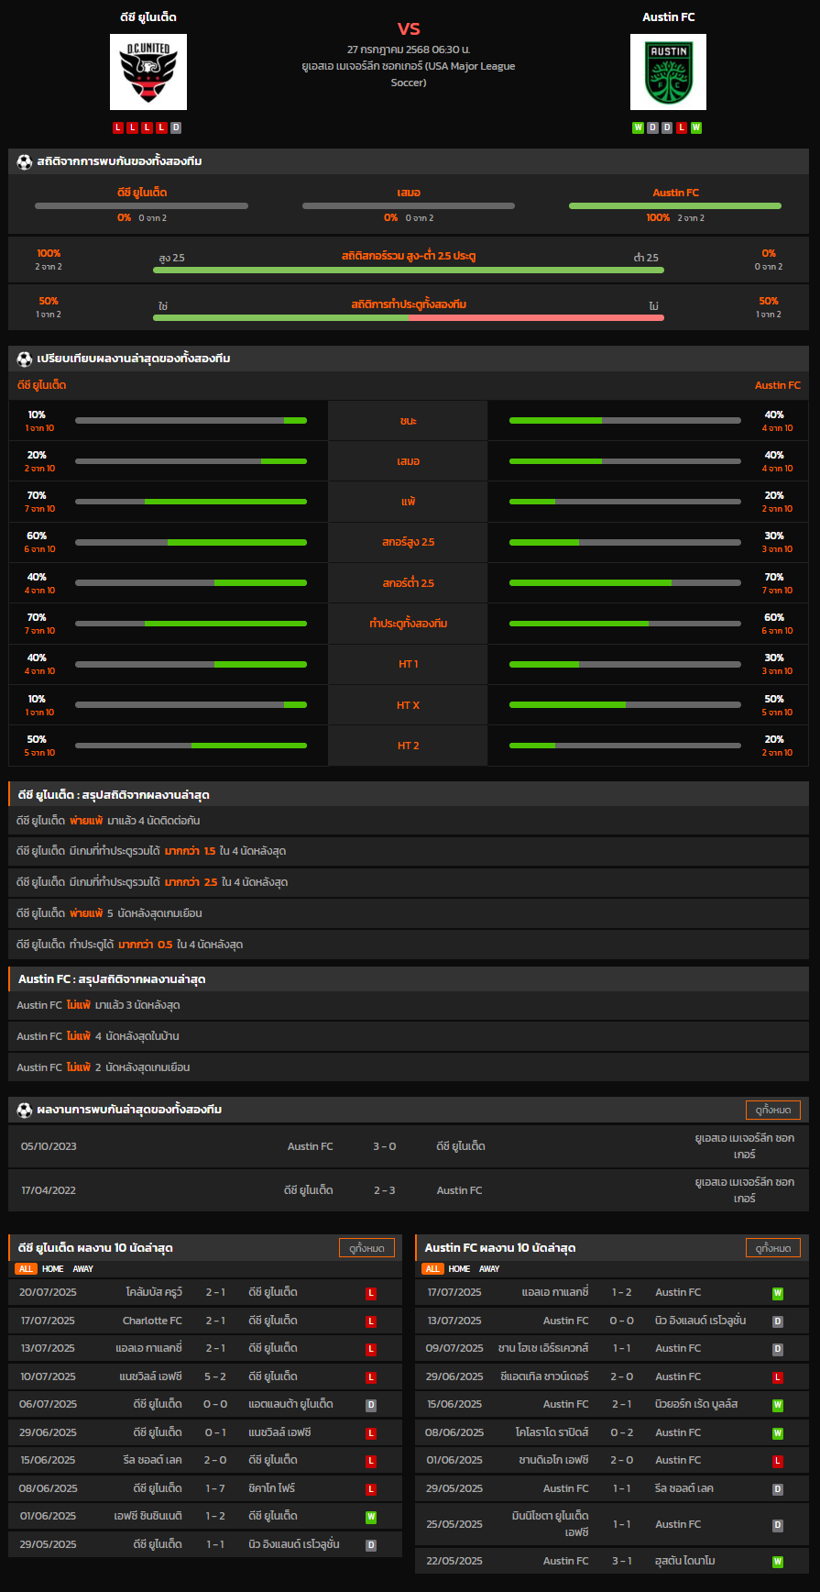Click the D badge on รีล ซอลต์ เลค 1-1 row

click(x=778, y=1489)
